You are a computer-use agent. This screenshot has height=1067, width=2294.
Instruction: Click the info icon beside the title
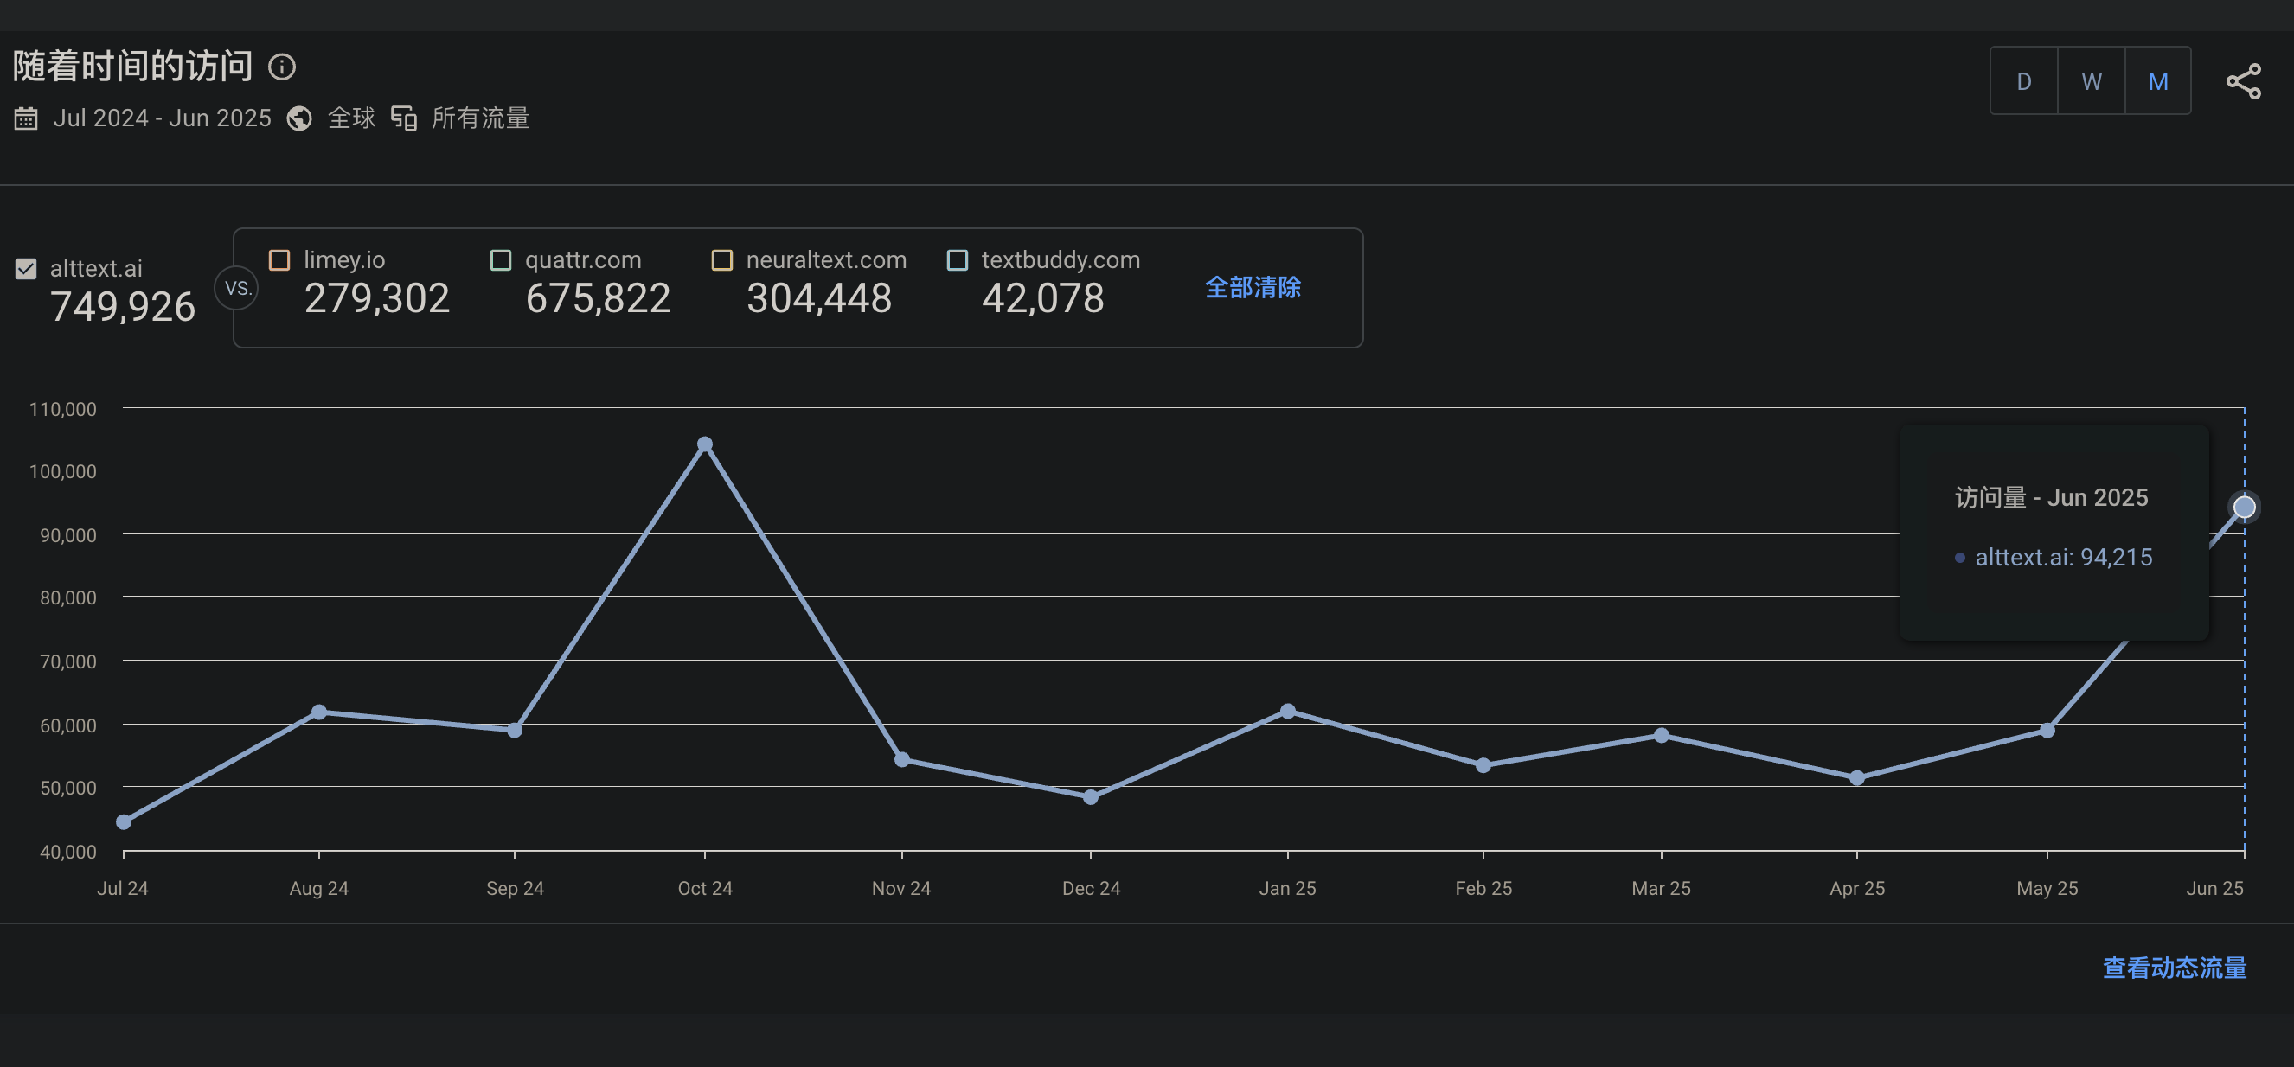click(x=281, y=67)
